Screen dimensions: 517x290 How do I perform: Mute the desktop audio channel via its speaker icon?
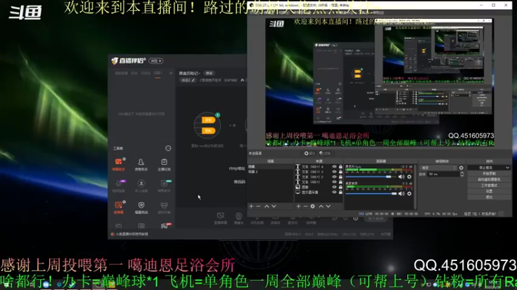401,194
